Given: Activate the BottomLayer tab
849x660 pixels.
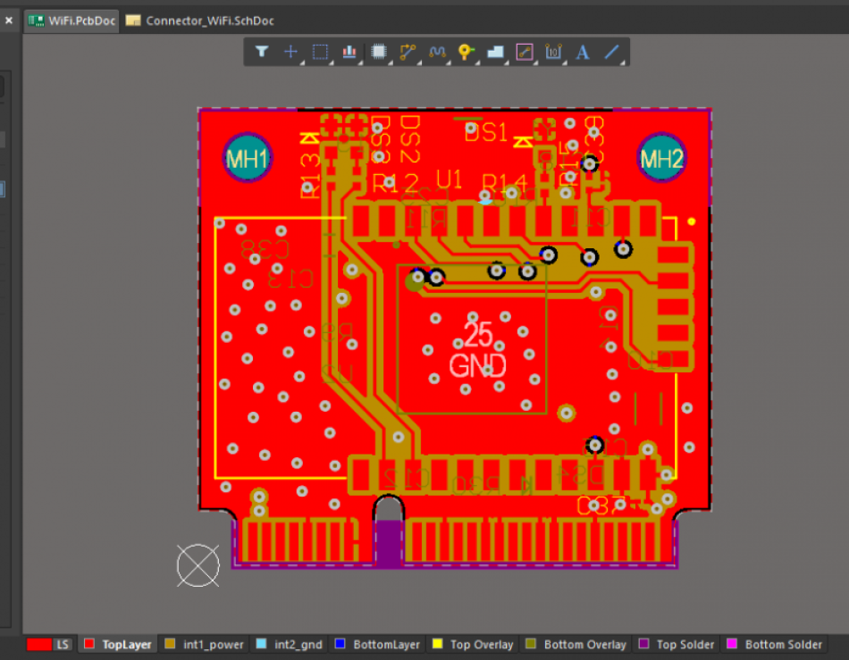Looking at the screenshot, I should click(377, 644).
